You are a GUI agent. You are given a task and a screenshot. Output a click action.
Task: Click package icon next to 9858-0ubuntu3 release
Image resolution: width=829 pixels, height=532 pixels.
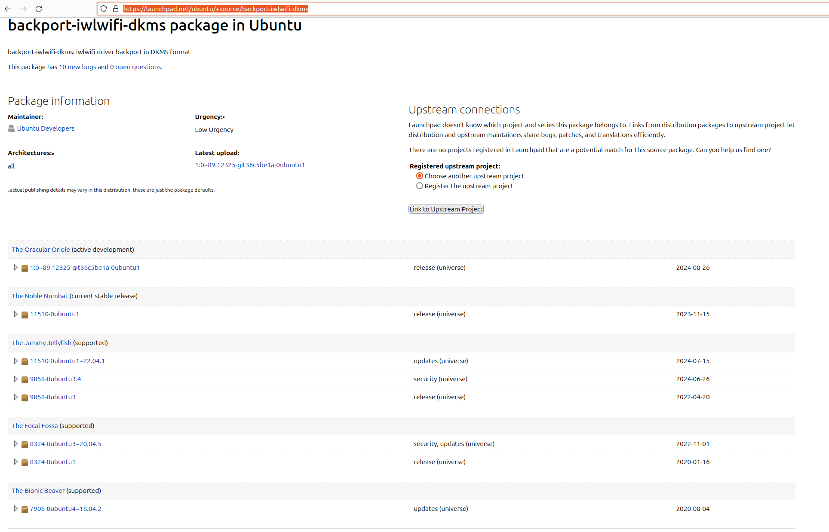pyautogui.click(x=25, y=397)
